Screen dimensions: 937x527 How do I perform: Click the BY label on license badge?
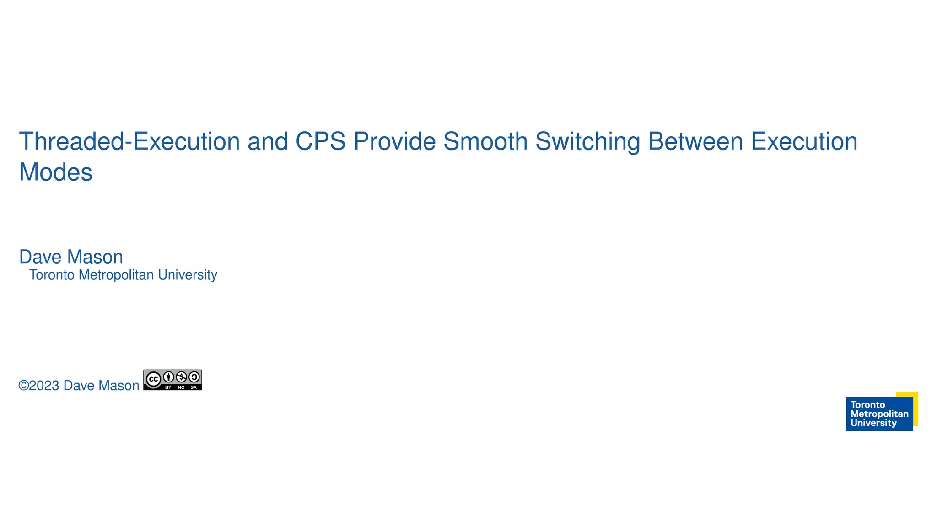pyautogui.click(x=168, y=387)
